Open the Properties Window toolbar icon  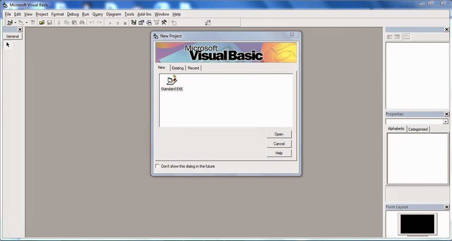[141, 22]
